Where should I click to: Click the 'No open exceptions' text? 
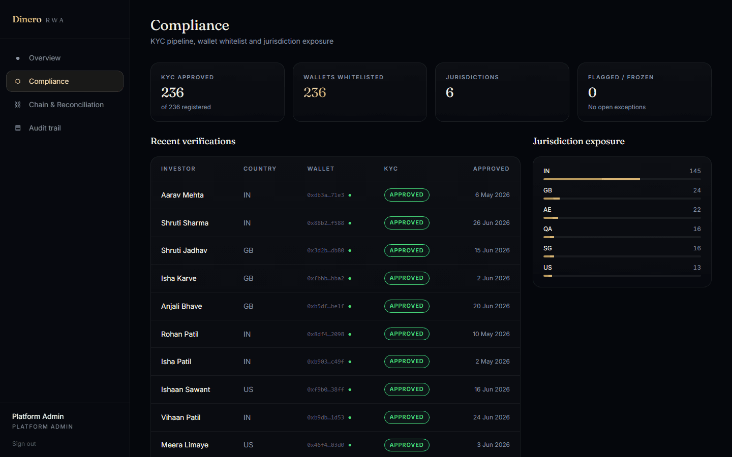[617, 107]
